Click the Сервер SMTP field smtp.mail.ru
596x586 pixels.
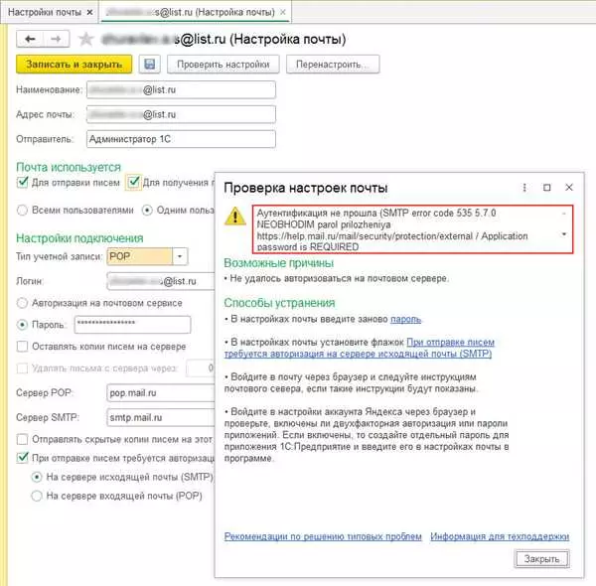(161, 417)
